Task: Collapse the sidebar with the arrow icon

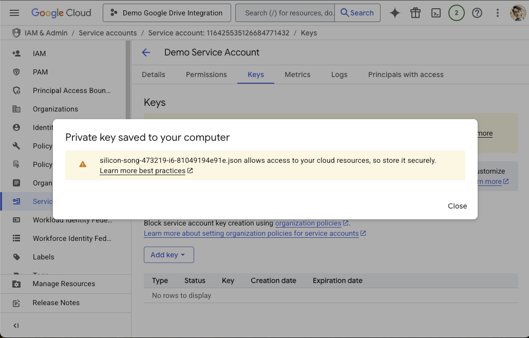Action: click(16, 326)
